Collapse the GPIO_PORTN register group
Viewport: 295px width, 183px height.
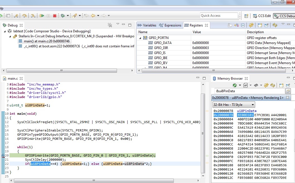pos(140,38)
